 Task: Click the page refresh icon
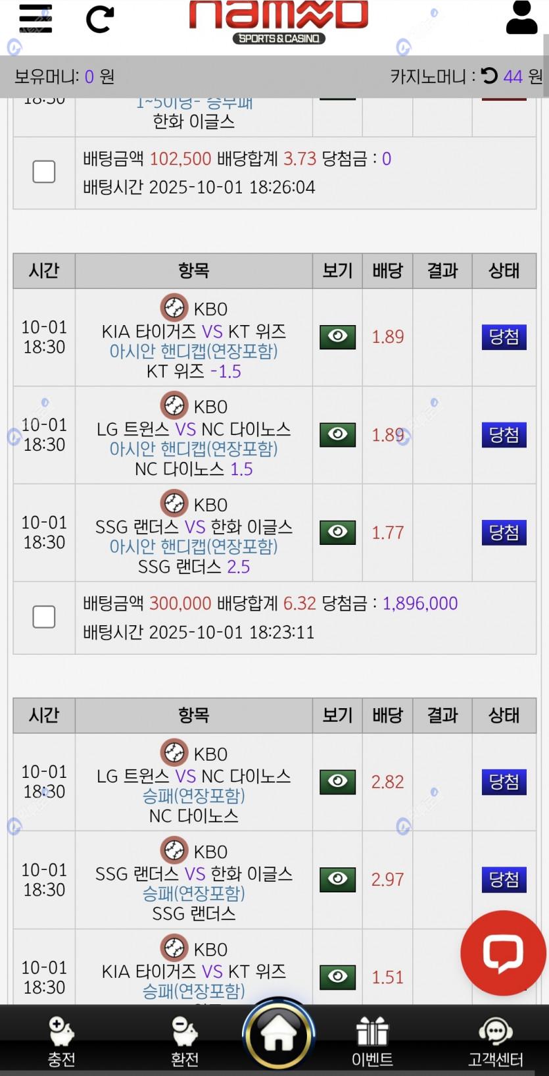click(100, 19)
